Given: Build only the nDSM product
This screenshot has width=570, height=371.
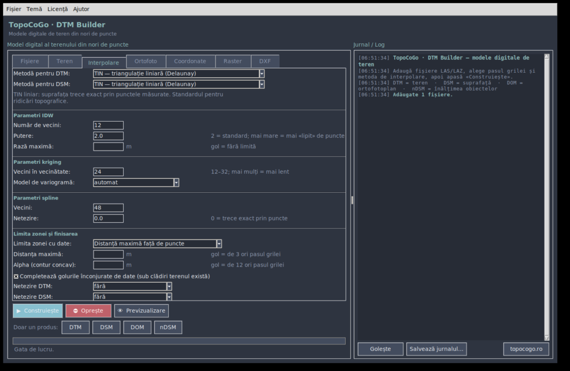Looking at the screenshot, I should 168,327.
